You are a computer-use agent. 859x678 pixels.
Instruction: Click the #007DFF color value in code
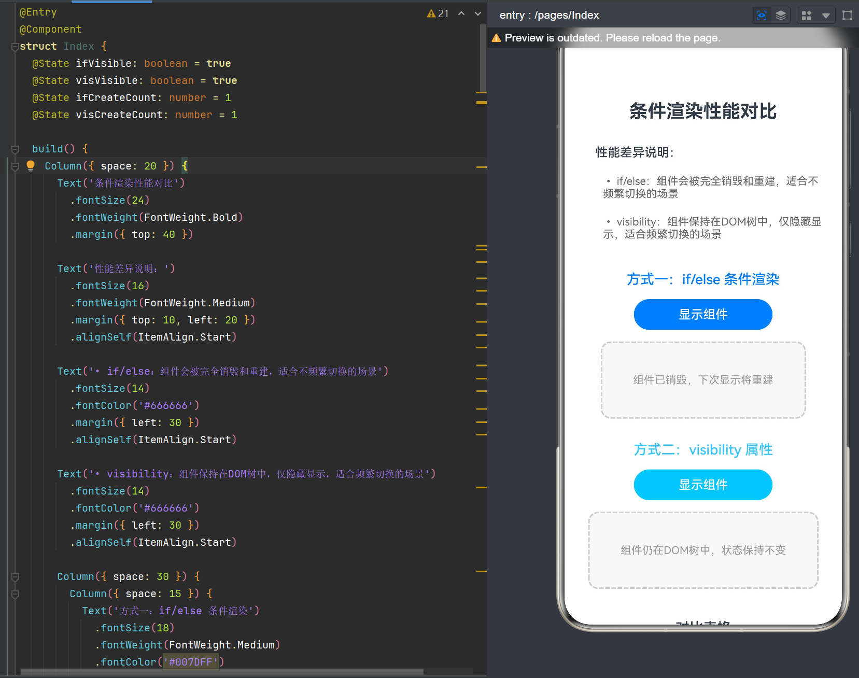click(x=190, y=662)
